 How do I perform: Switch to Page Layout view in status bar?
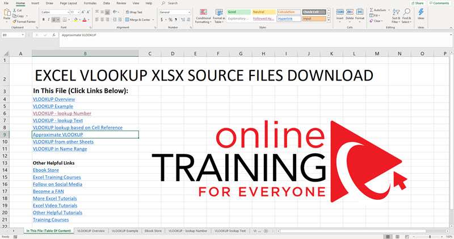click(x=397, y=237)
